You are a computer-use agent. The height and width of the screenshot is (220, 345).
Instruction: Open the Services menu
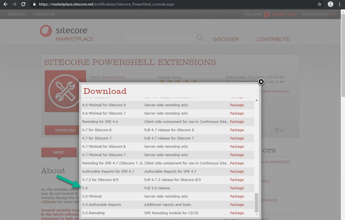point(16,14)
